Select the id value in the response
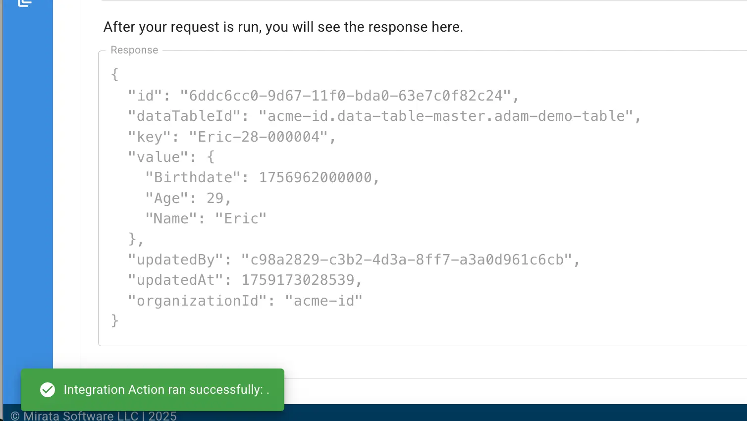The image size is (747, 421). (x=350, y=95)
